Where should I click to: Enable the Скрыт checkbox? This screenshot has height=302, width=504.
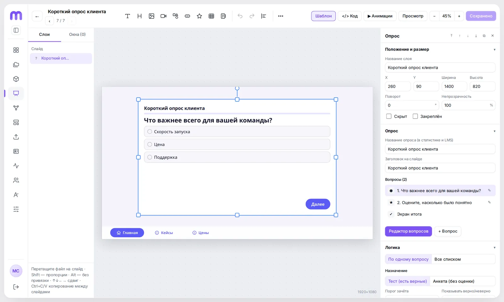(389, 116)
